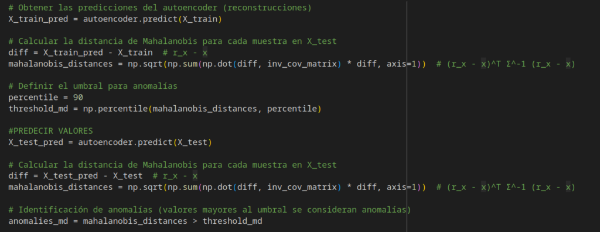The image size is (600, 232).
Task: Click first mahalanobis_distances np.sqrt assignment
Action: click(x=217, y=64)
